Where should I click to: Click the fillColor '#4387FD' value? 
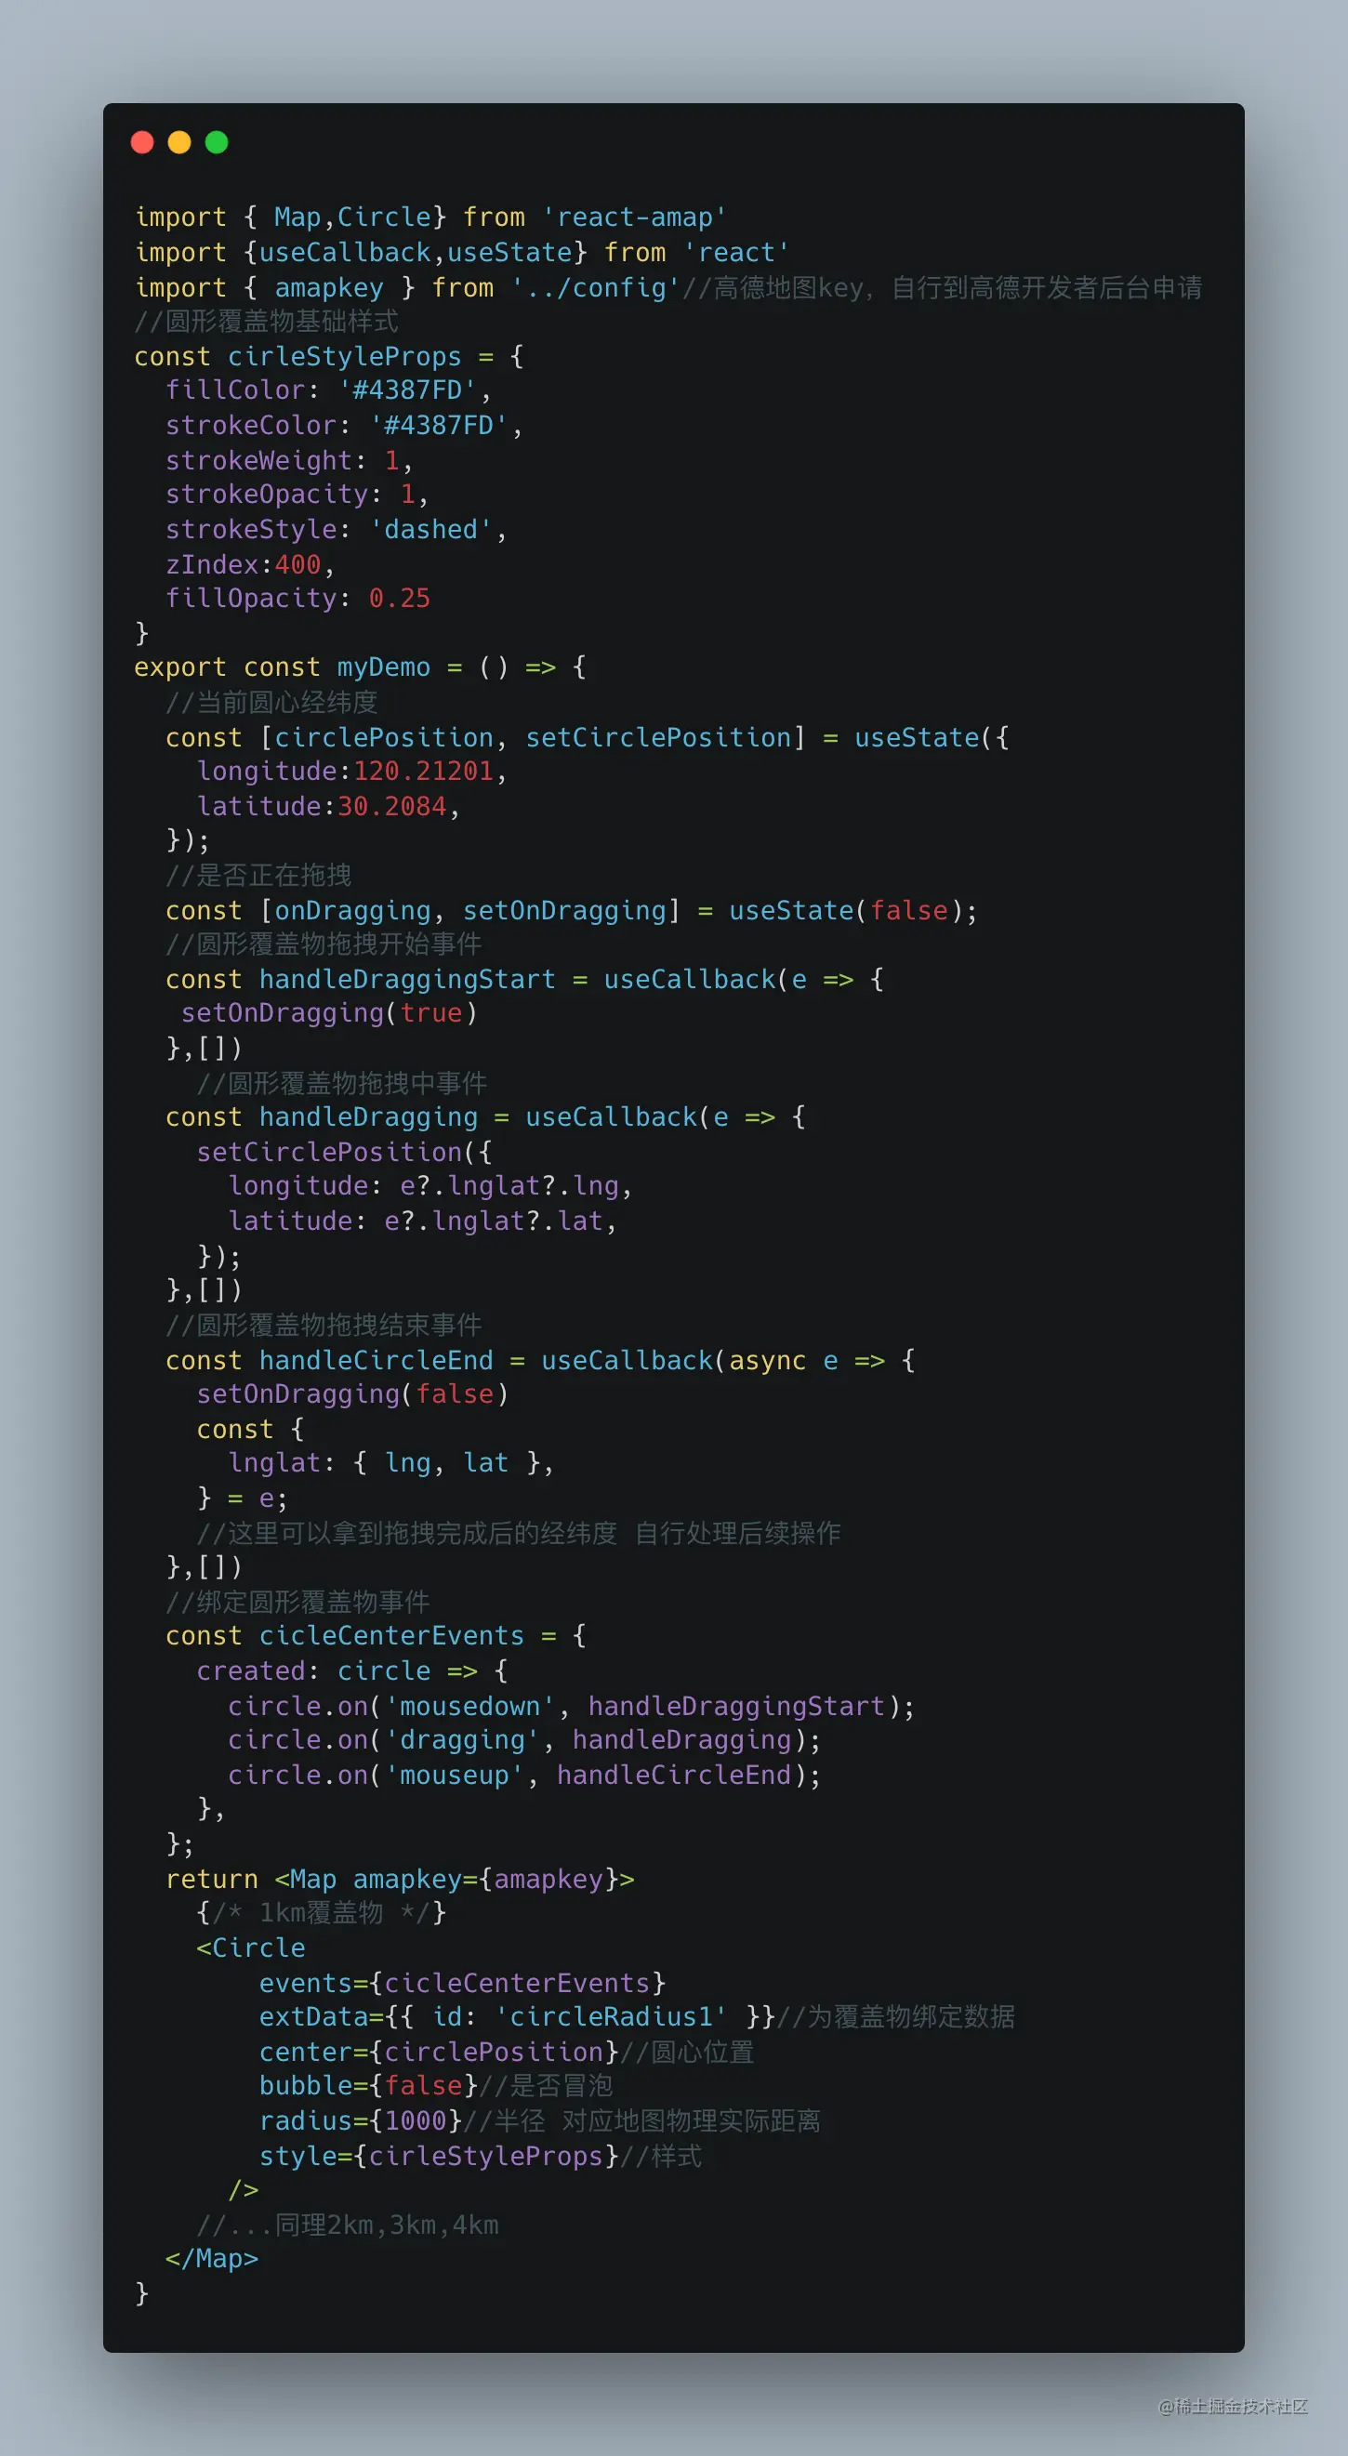point(408,390)
